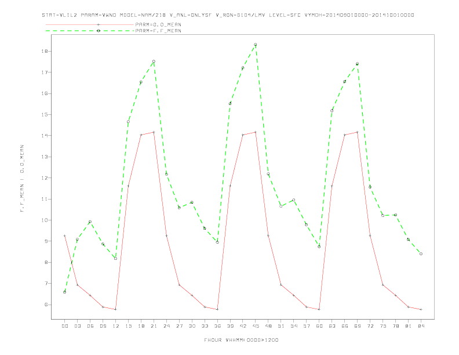Click the x-axis tick label 36
This screenshot has width=459, height=355.
point(217,326)
